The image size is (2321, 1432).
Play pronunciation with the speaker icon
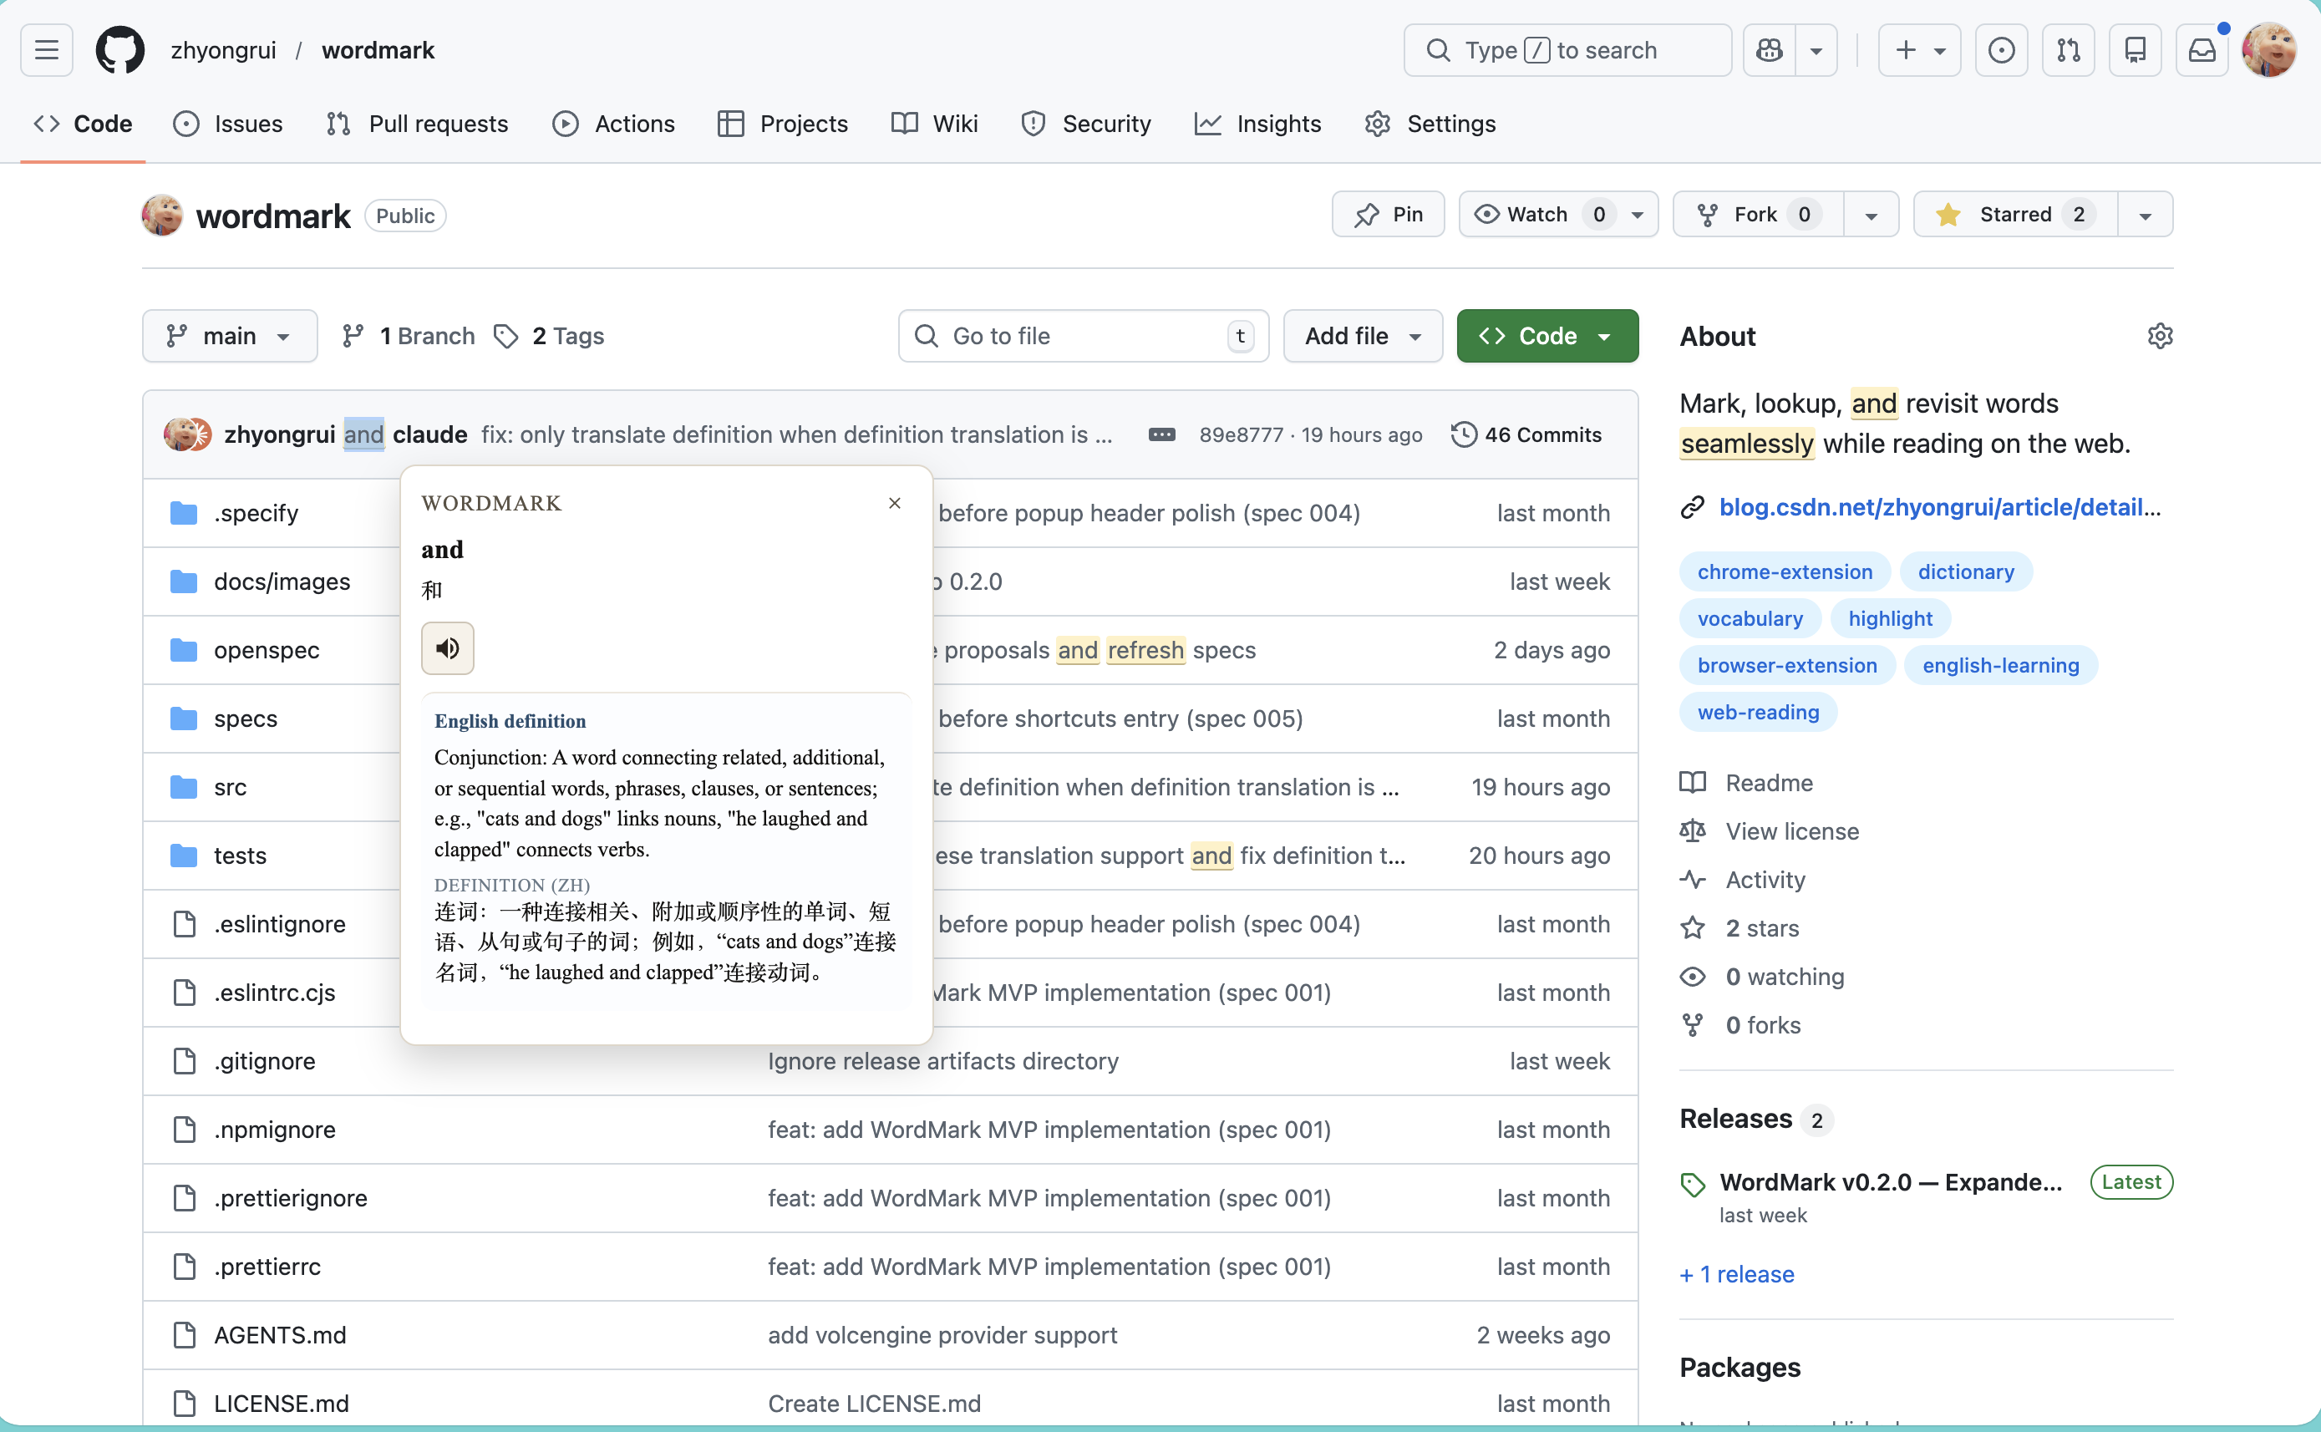[x=447, y=647]
